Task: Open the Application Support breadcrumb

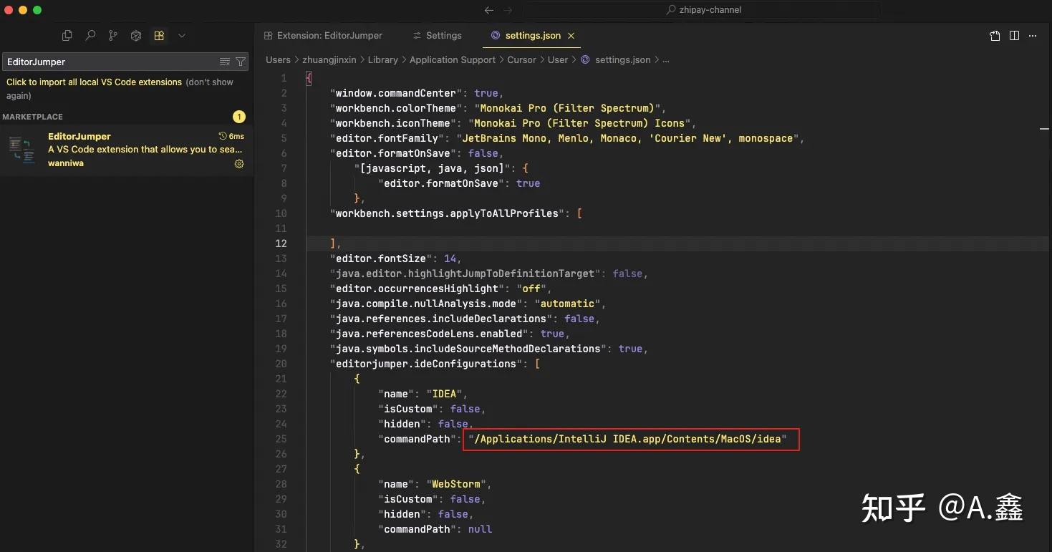Action: (453, 60)
